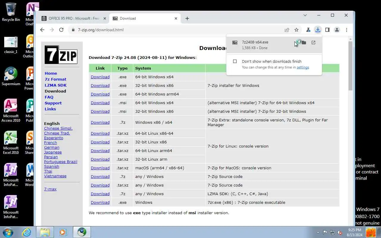
Task: Launch Supermium from desktop
Action: coord(11,76)
